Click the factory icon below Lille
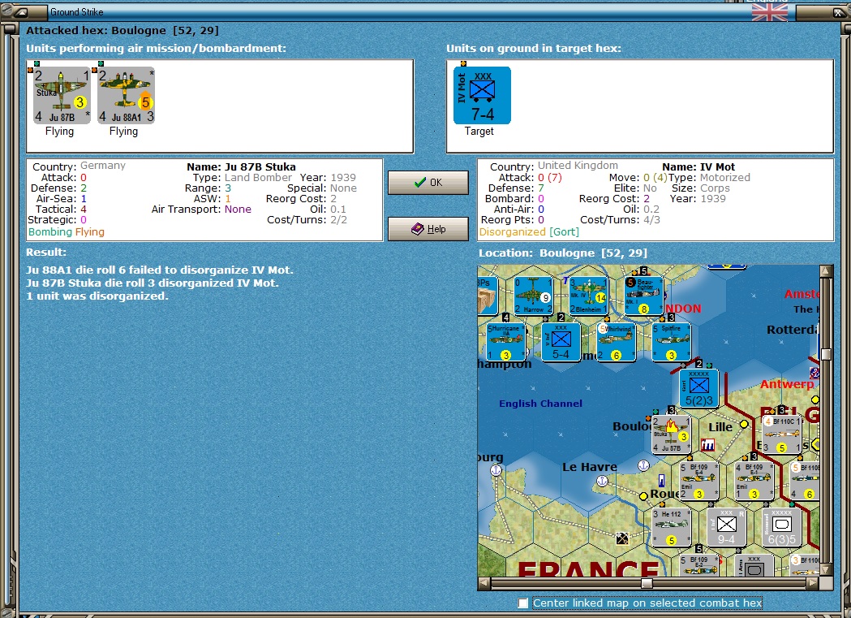The width and height of the screenshot is (851, 618). pyautogui.click(x=707, y=446)
